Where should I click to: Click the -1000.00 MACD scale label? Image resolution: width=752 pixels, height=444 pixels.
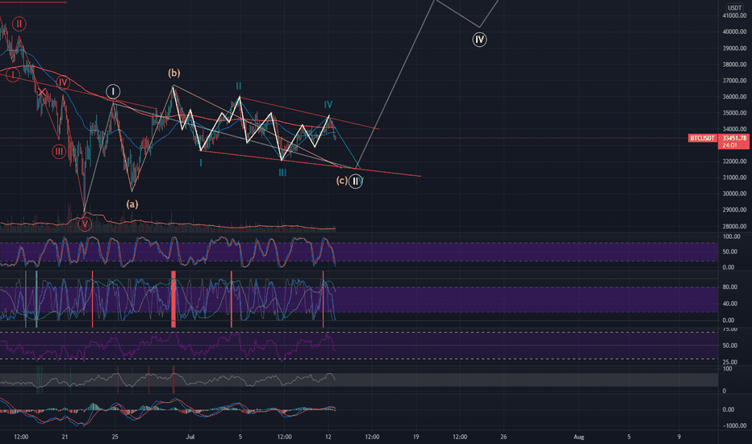click(733, 425)
